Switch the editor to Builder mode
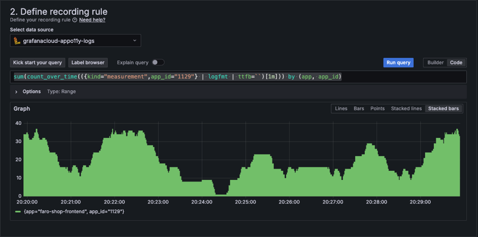This screenshot has width=478, height=237. (435, 63)
